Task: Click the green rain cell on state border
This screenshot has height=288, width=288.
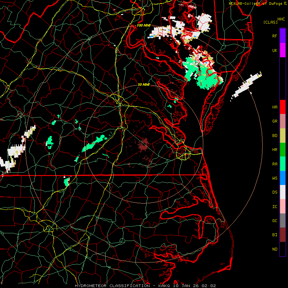Action: click(x=67, y=181)
